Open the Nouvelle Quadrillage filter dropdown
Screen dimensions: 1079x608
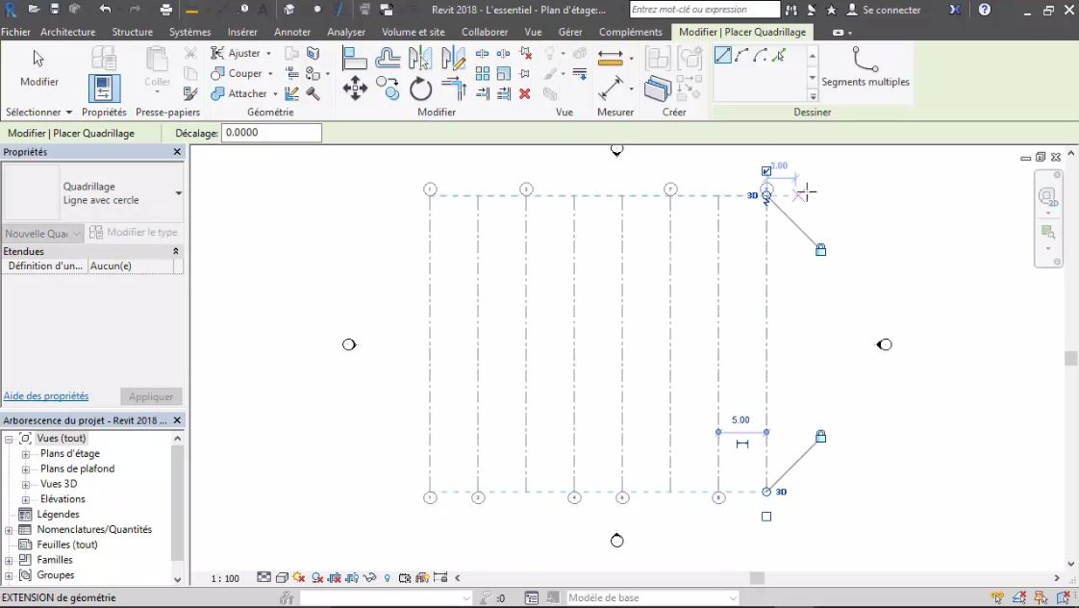(x=42, y=234)
